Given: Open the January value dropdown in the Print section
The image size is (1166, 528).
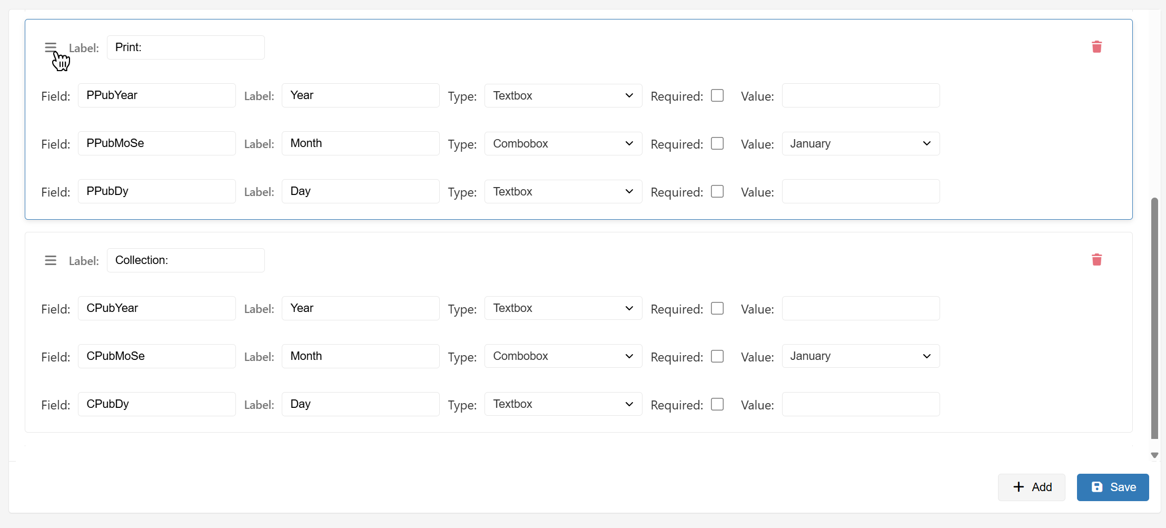Looking at the screenshot, I should pyautogui.click(x=859, y=143).
